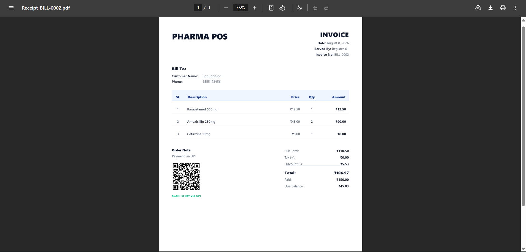Click the date August 8, 2026

338,43
